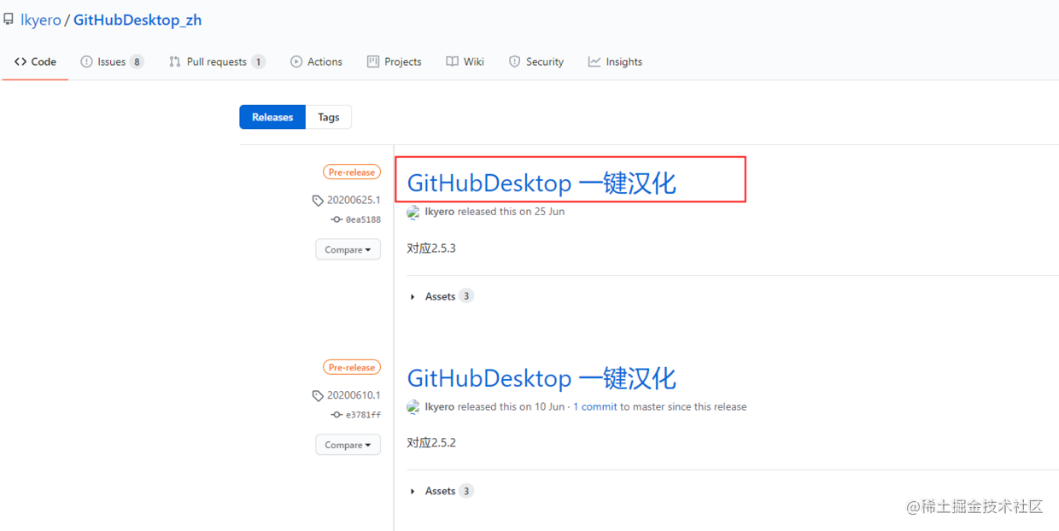
Task: Open the Pull requests tab
Action: pyautogui.click(x=215, y=61)
